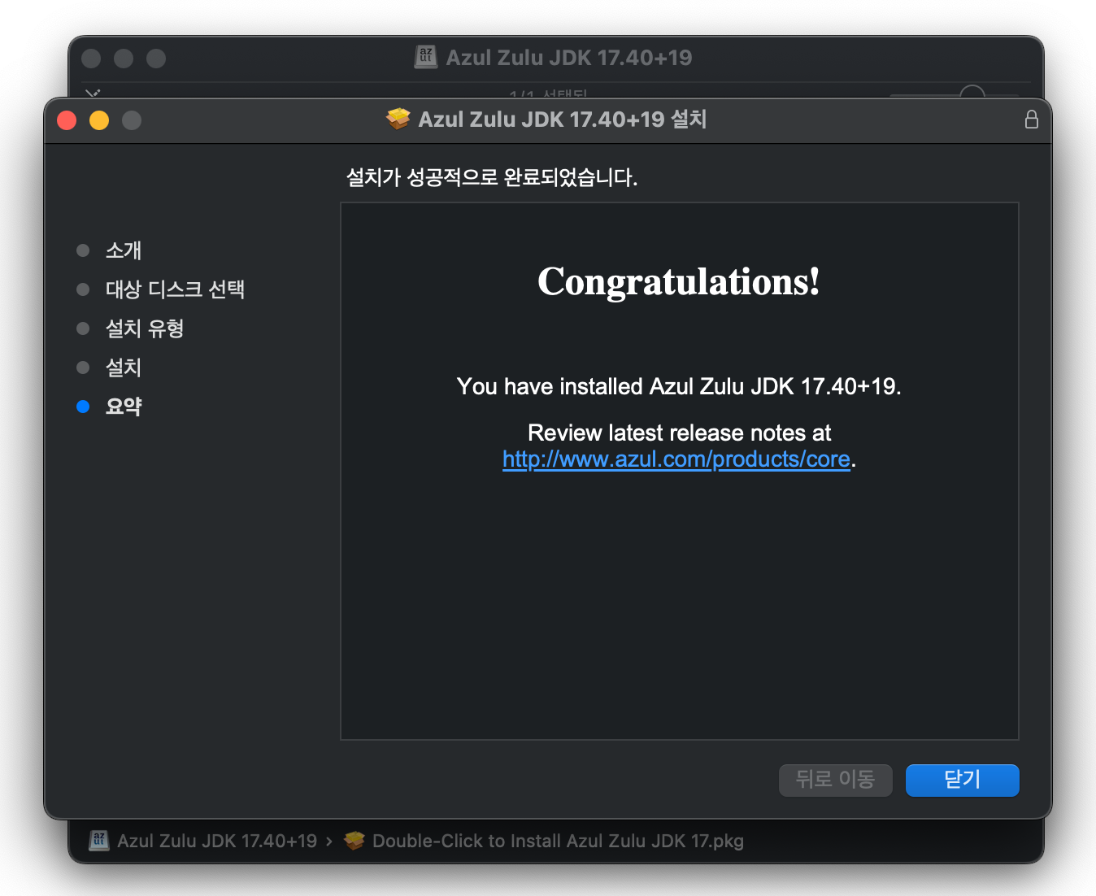Screen dimensions: 1096x896
Task: Select the 설치 step in sidebar
Action: click(124, 368)
